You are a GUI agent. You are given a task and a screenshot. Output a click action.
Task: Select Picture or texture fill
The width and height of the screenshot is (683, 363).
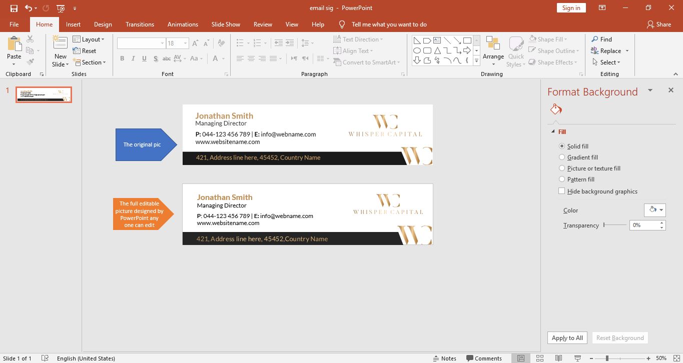coord(589,168)
